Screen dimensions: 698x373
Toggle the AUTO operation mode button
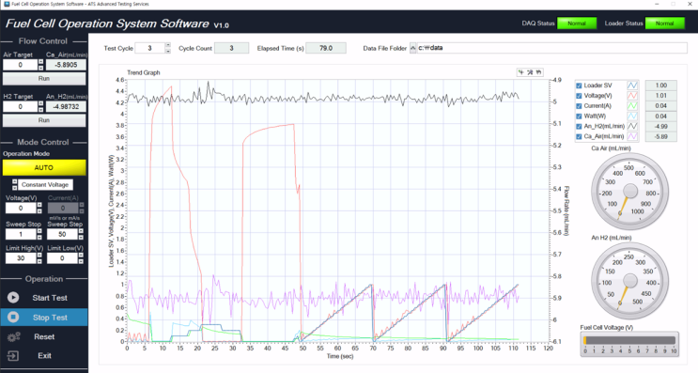pyautogui.click(x=44, y=168)
